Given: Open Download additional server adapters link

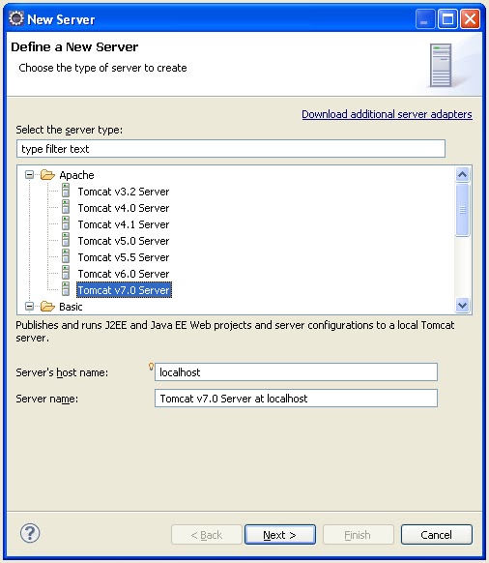Looking at the screenshot, I should (387, 114).
